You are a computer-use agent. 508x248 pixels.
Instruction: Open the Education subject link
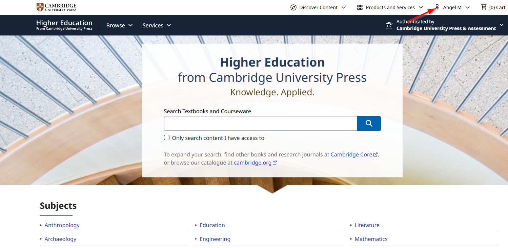212,225
